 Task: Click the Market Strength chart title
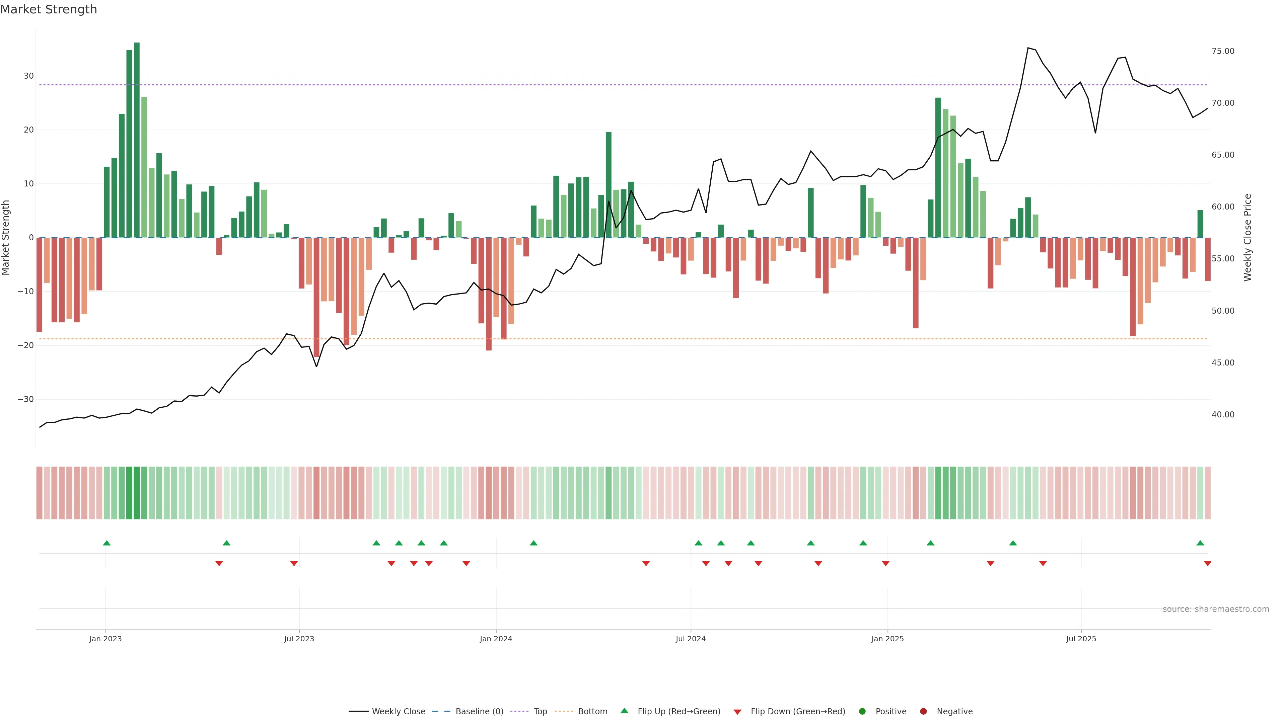point(49,9)
